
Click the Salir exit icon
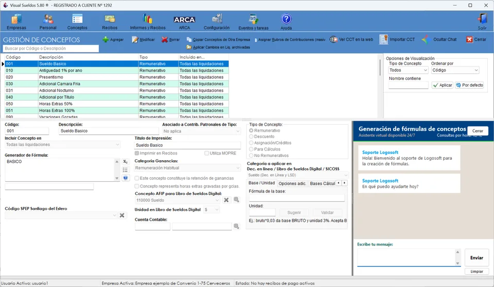pyautogui.click(x=482, y=22)
